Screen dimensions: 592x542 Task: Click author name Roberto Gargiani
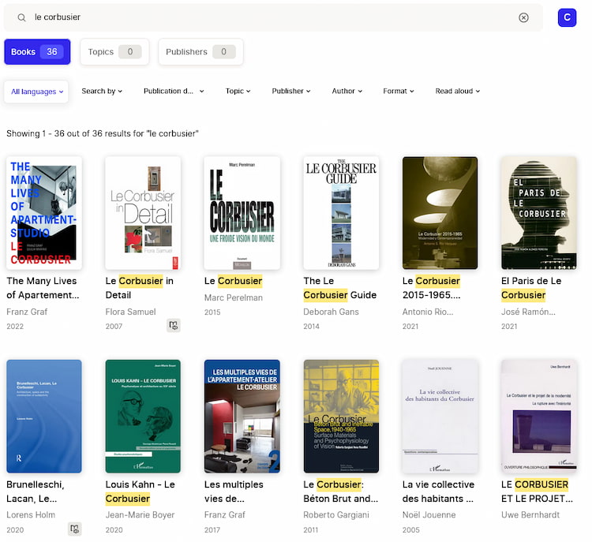336,515
